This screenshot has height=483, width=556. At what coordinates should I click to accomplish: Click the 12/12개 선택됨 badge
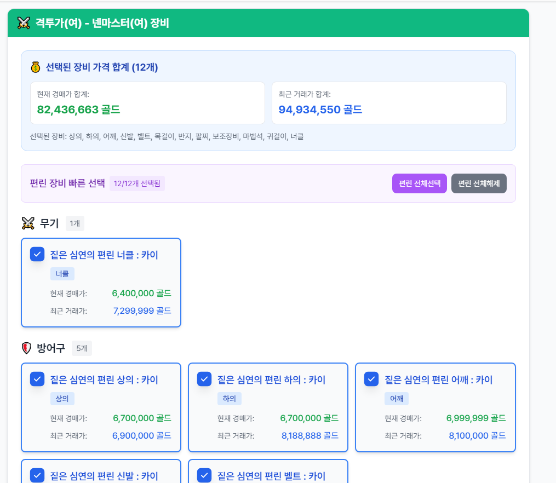tap(137, 183)
